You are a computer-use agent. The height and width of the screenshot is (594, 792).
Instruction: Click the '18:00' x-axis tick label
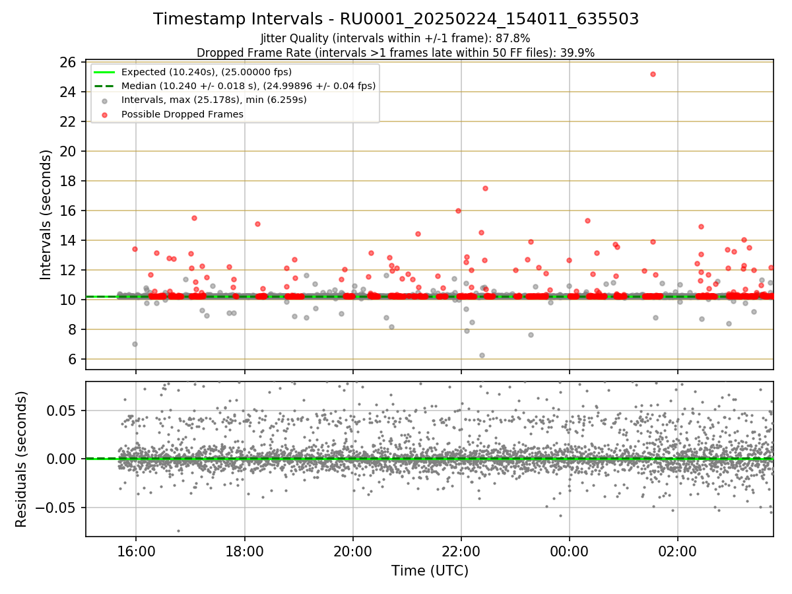244,550
